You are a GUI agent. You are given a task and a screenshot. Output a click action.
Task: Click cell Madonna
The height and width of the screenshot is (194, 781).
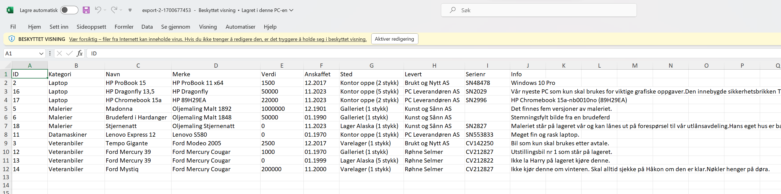coord(138,109)
